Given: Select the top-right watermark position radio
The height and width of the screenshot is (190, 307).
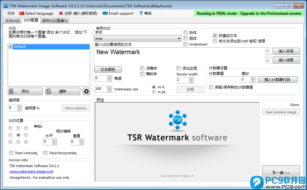Looking at the screenshot, I should [x=26, y=128].
